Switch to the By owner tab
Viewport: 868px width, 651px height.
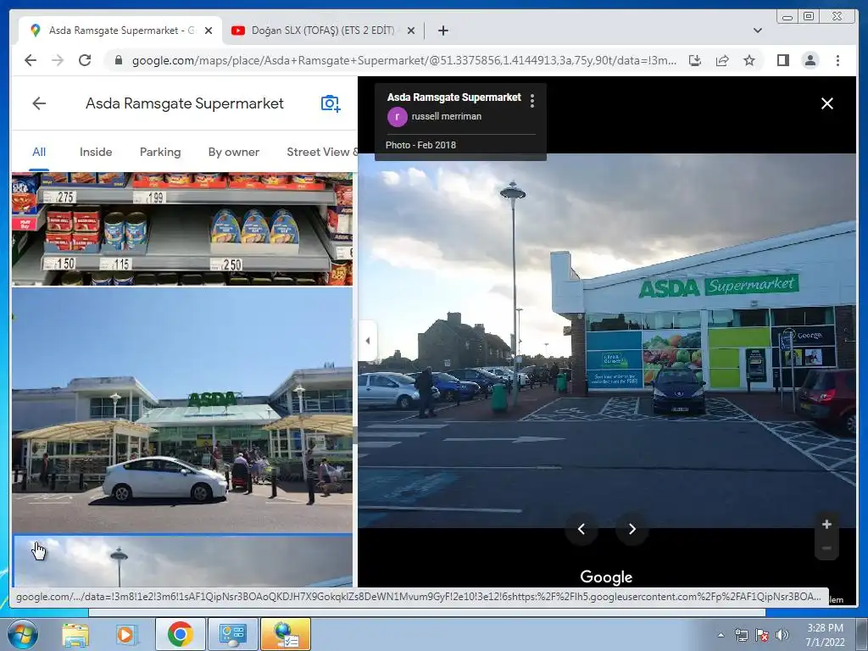coord(234,152)
